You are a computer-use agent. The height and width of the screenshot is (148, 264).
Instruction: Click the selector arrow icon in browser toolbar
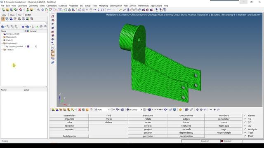pyautogui.click(x=33, y=27)
